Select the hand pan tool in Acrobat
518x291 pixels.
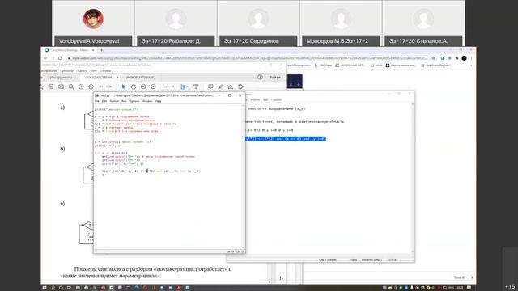pyautogui.click(x=133, y=86)
